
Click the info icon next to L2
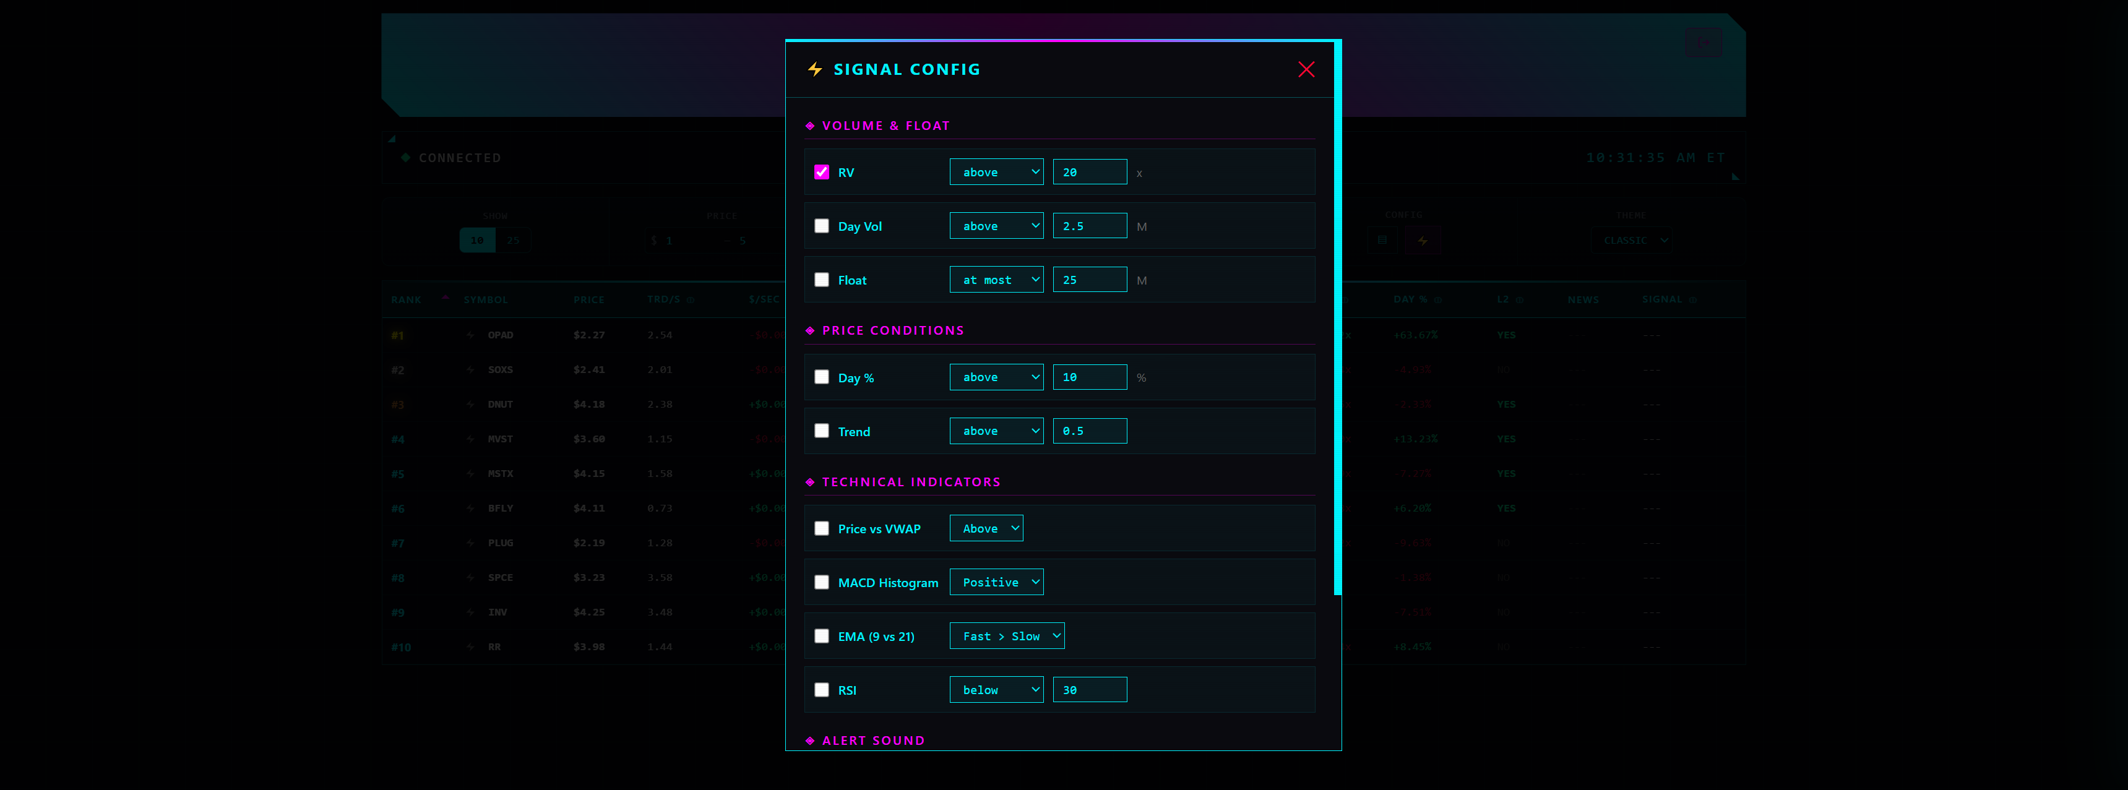pos(1519,301)
